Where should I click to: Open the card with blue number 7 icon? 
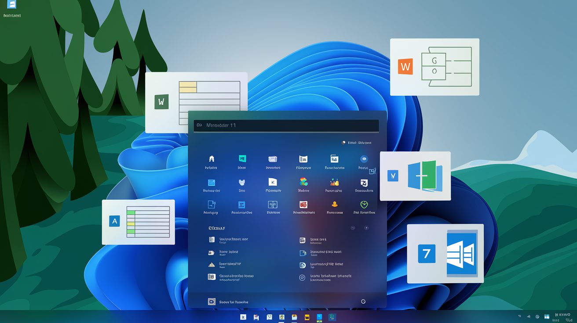[445, 254]
